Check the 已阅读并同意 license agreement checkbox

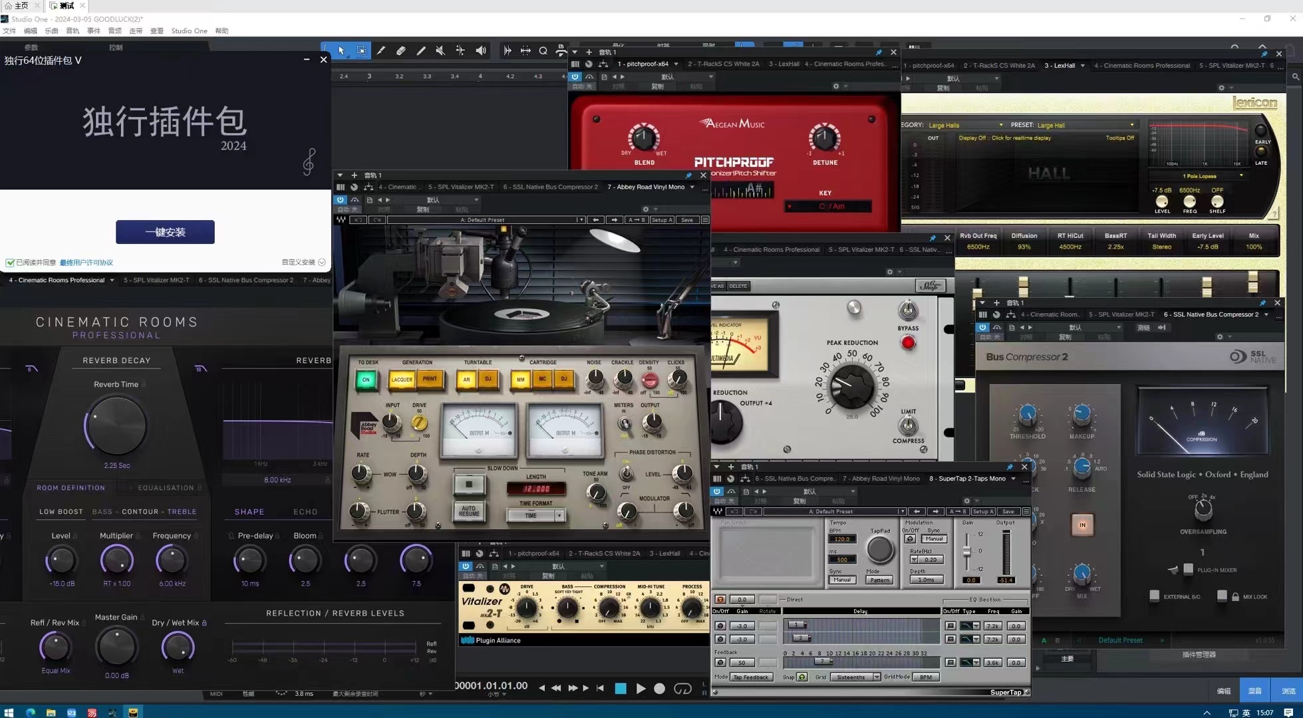point(11,262)
